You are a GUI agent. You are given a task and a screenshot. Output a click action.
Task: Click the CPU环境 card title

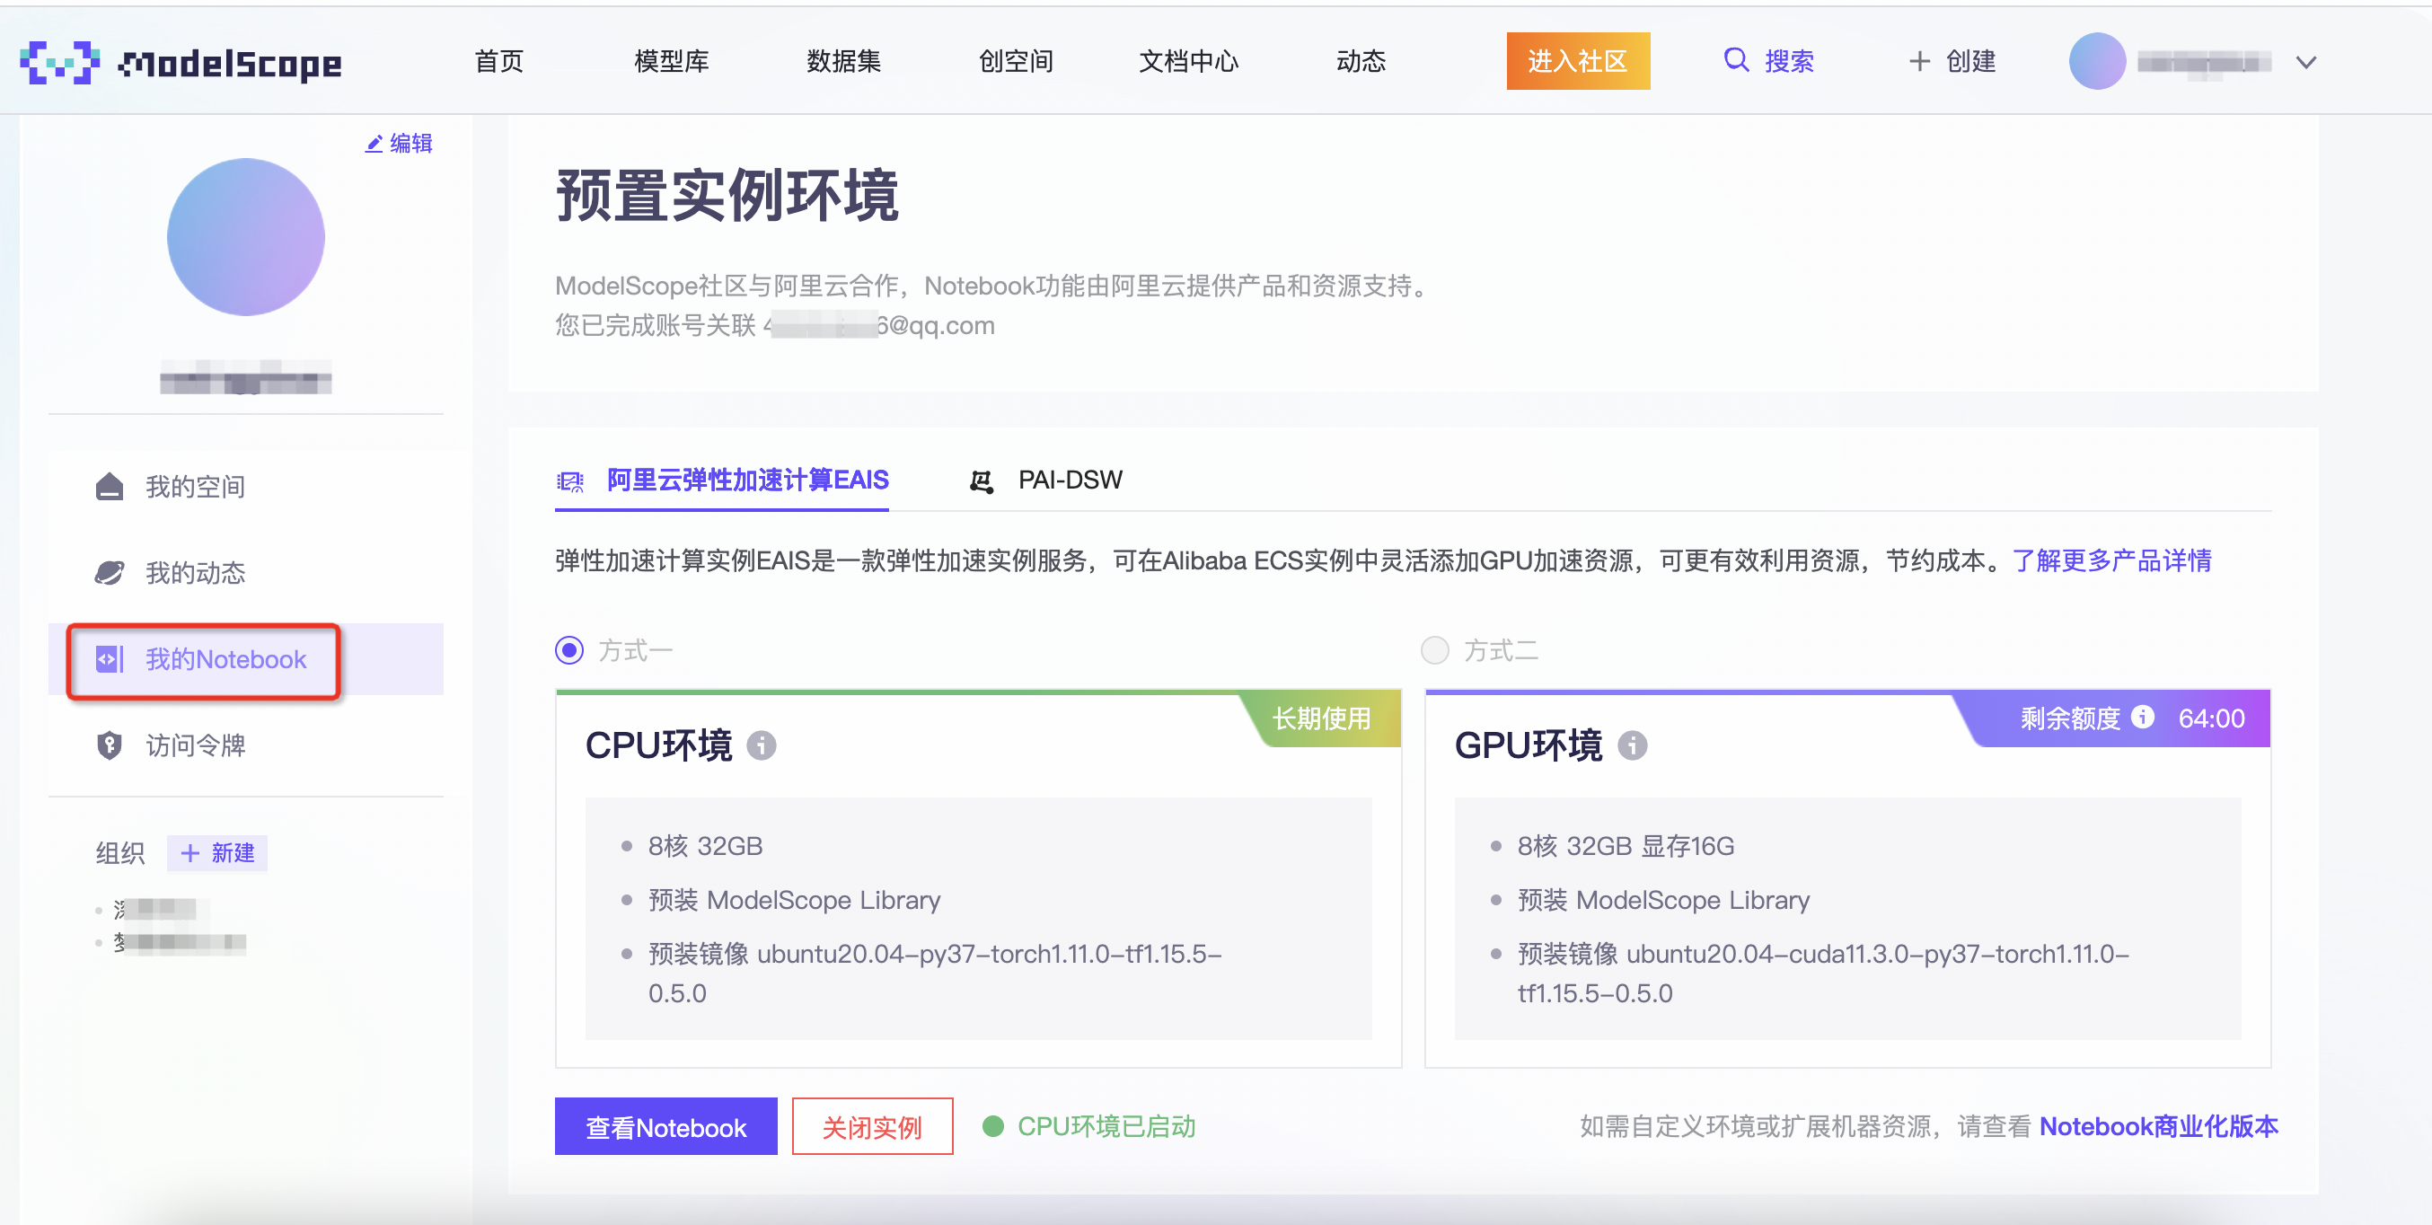click(659, 745)
